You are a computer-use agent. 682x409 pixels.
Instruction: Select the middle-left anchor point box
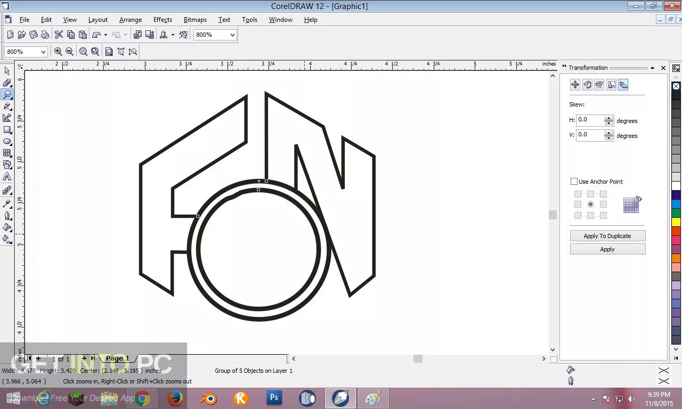(578, 204)
